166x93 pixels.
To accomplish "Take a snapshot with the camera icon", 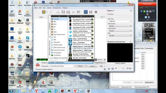I will coord(130,68).
